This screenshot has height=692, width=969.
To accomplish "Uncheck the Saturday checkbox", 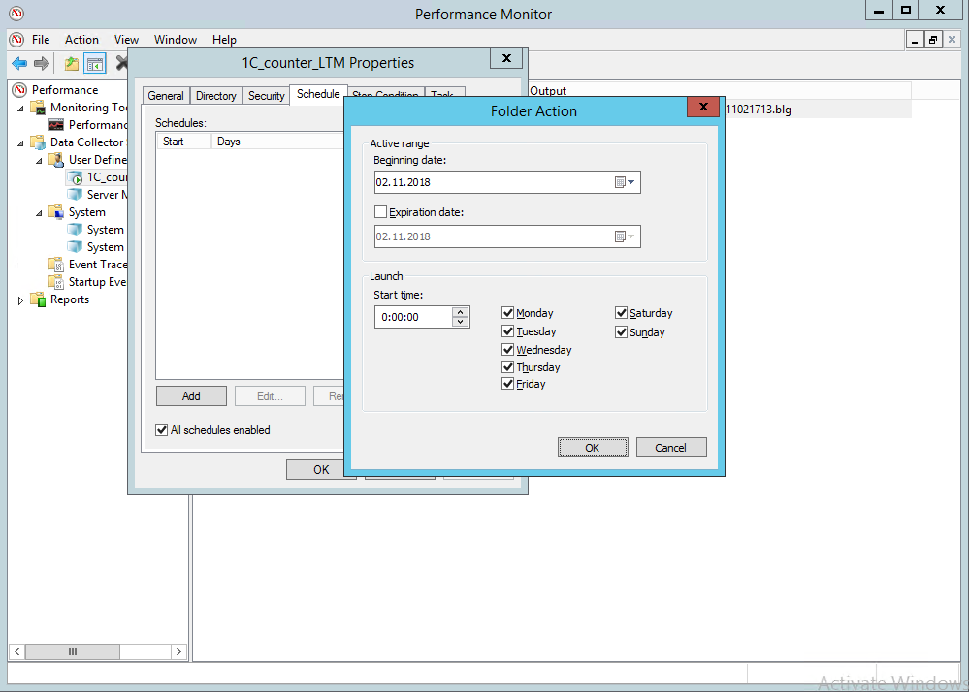I will [622, 313].
